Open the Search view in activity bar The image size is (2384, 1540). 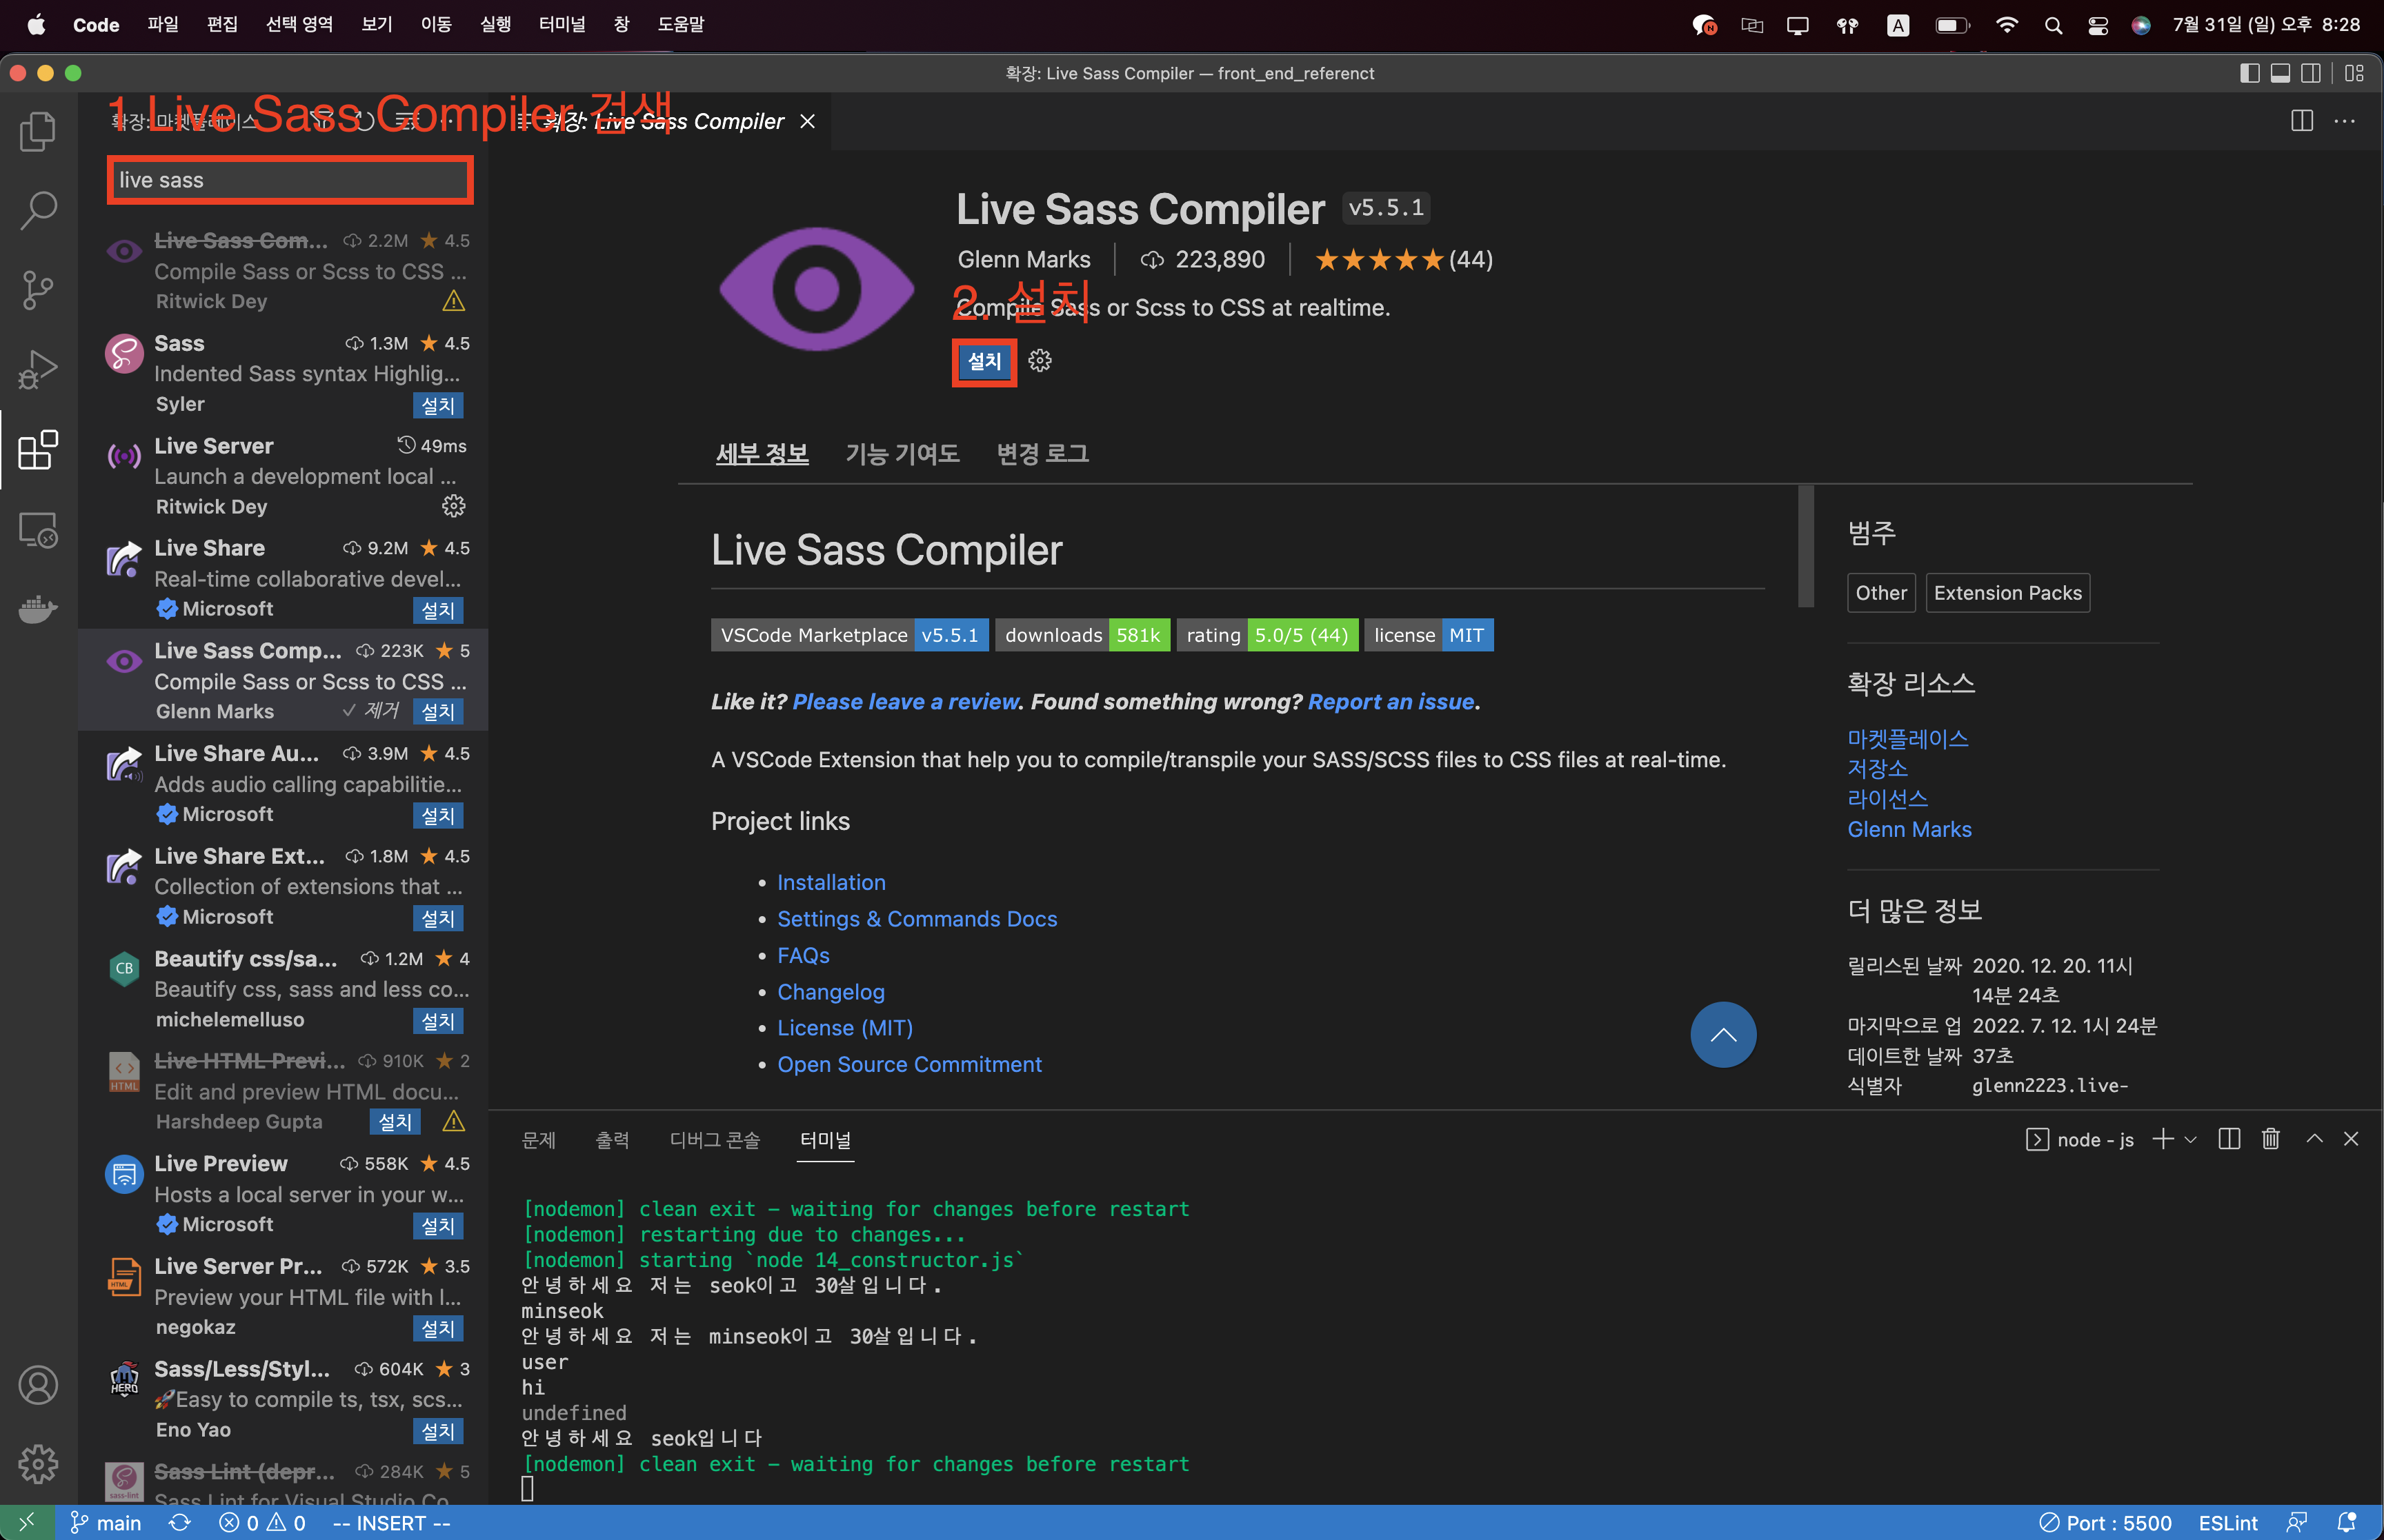(x=38, y=210)
